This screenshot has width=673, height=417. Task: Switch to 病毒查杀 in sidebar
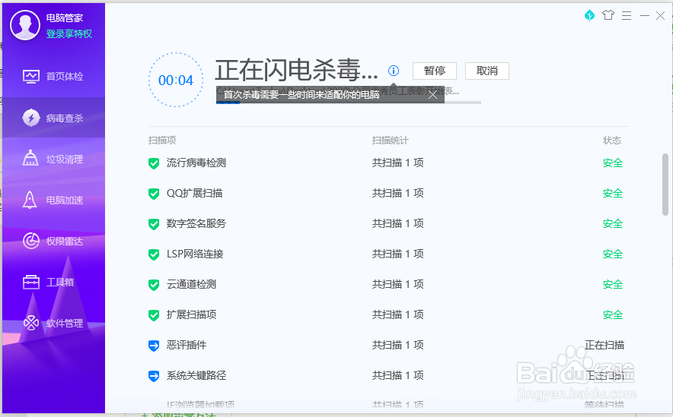pos(53,118)
